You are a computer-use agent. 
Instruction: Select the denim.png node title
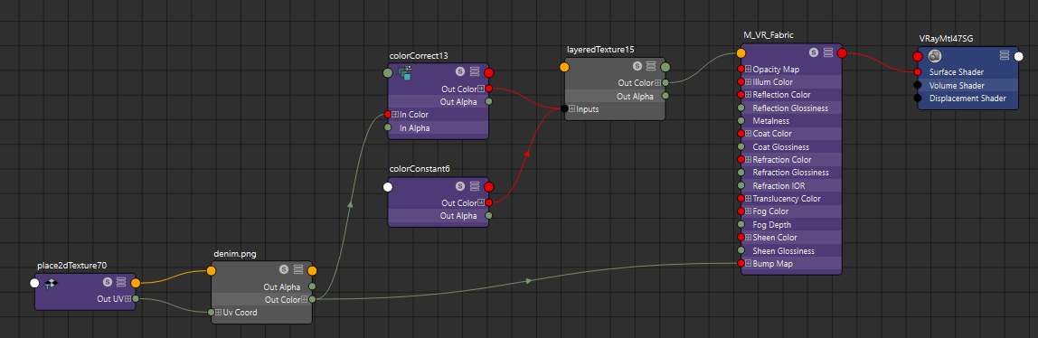pos(235,254)
